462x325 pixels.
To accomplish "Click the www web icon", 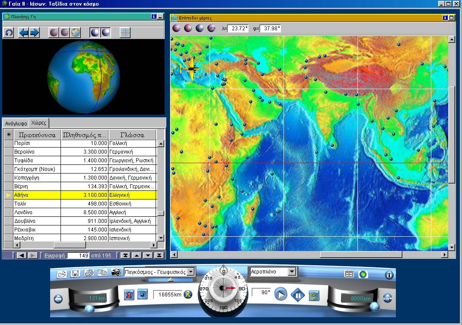I will point(387,299).
